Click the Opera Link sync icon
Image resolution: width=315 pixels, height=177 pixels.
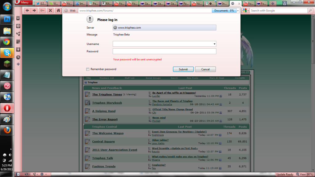[x=26, y=174]
